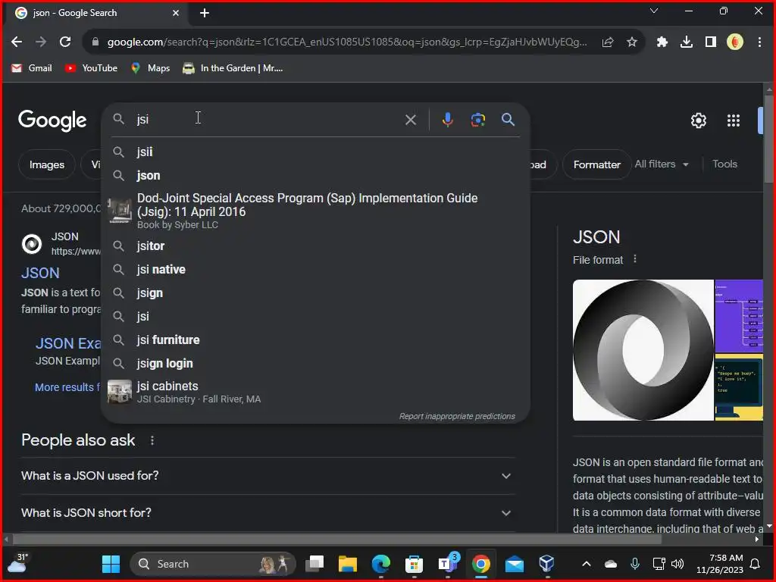The height and width of the screenshot is (582, 776).
Task: Click the Google logo
Action: (x=52, y=120)
